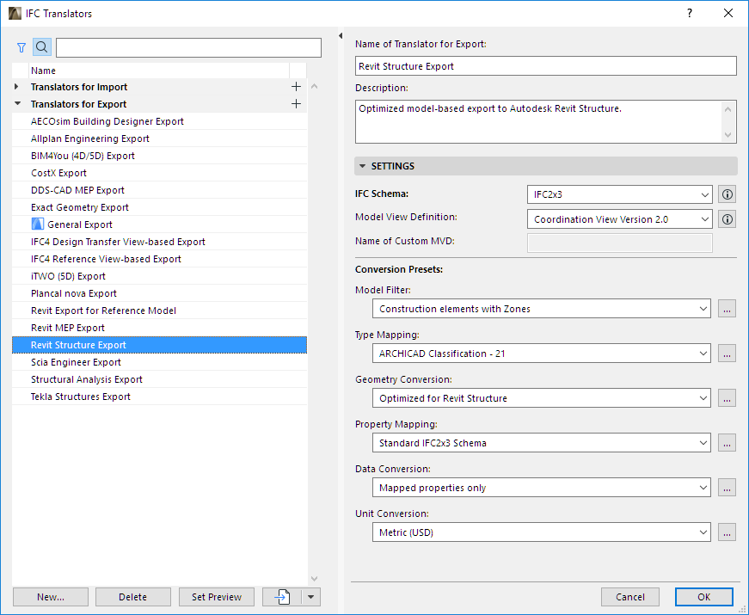Open Geometry Conversion preset options (...) button
The height and width of the screenshot is (615, 749).
728,398
